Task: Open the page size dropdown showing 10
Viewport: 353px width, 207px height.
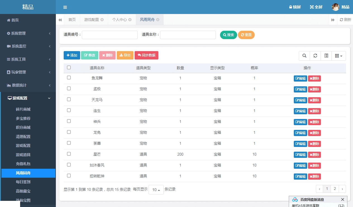Action: (156, 190)
